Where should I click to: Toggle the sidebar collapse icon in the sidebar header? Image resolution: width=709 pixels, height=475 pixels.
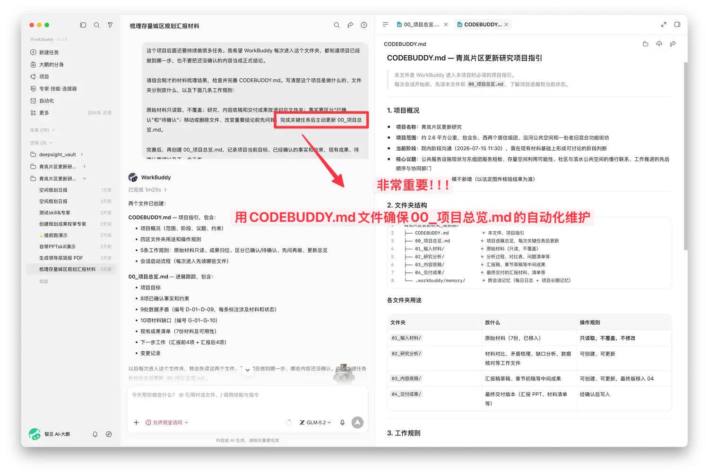(x=83, y=25)
